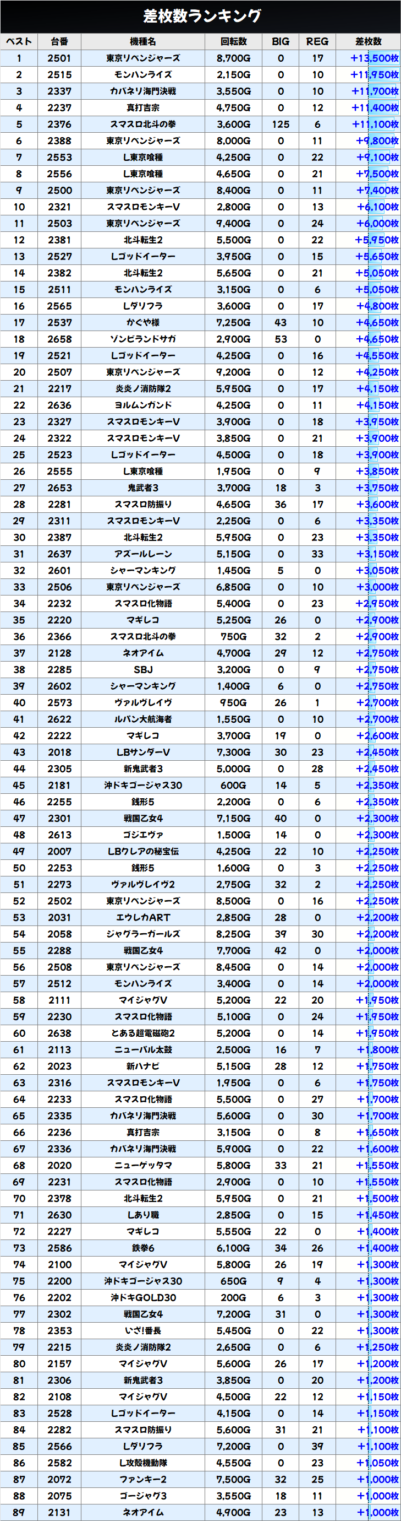Click the REG column header
The image size is (401, 1521).
(x=317, y=41)
